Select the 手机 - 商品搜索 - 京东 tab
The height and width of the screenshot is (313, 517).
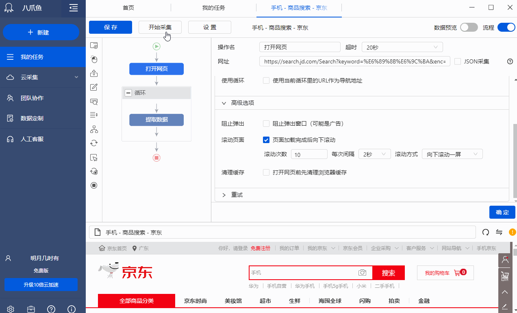click(x=299, y=8)
